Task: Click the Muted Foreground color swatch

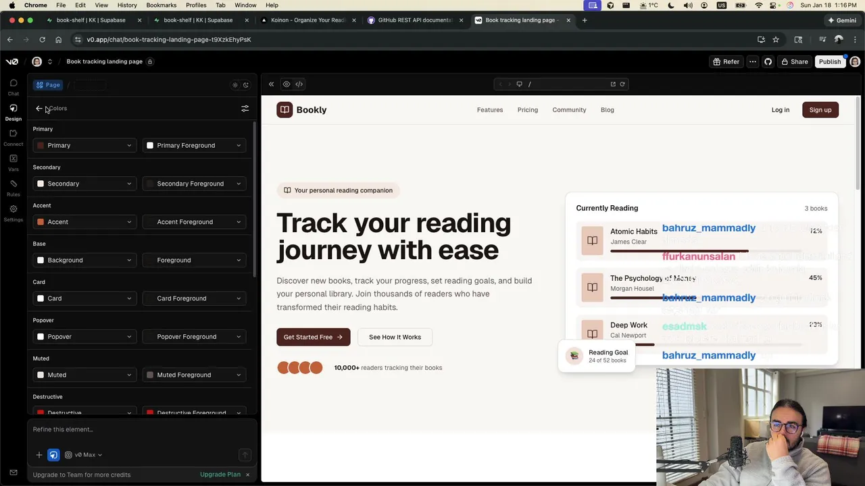Action: point(150,375)
